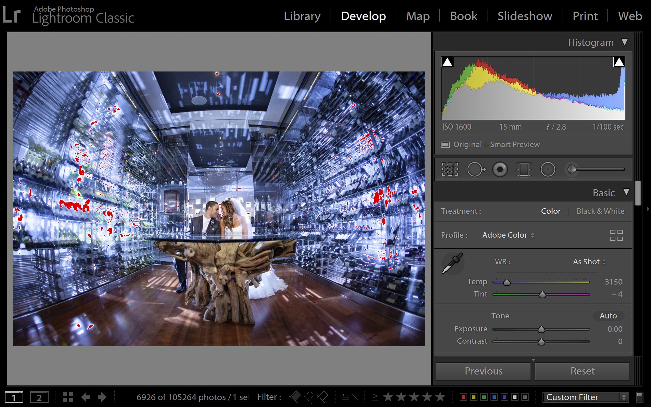
Task: Activate the Graduated Filter tool
Action: tap(524, 169)
